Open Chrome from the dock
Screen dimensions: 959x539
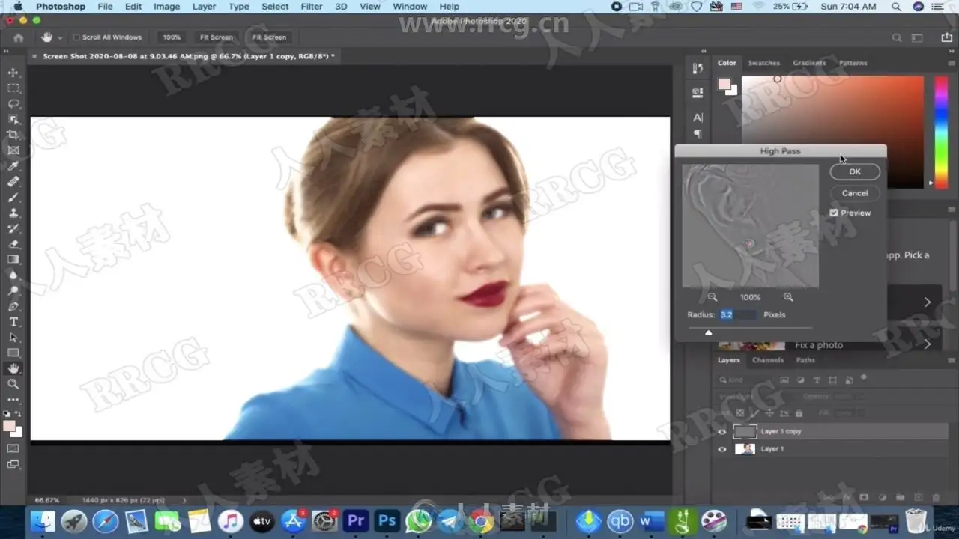click(482, 520)
